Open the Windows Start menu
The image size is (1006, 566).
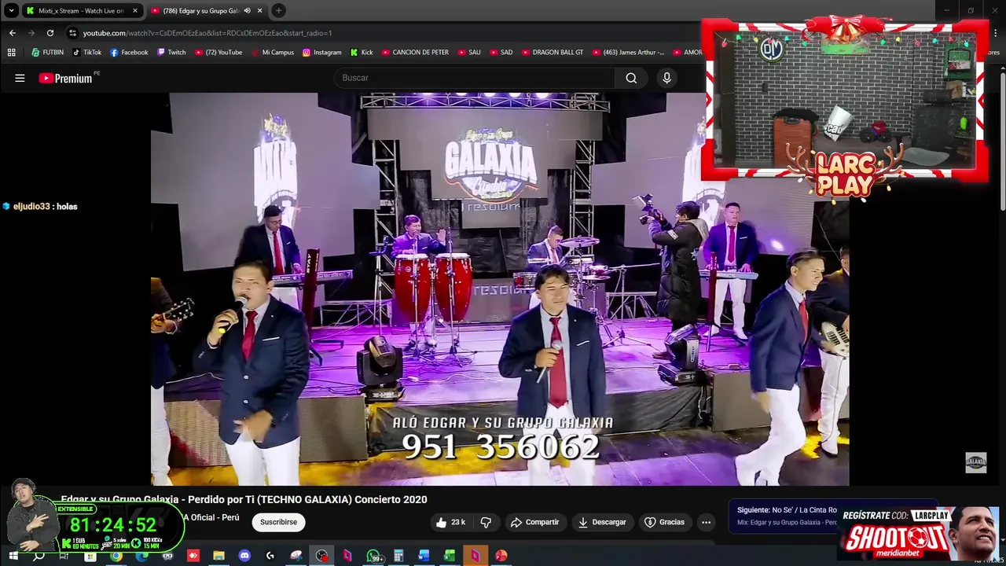(x=13, y=556)
